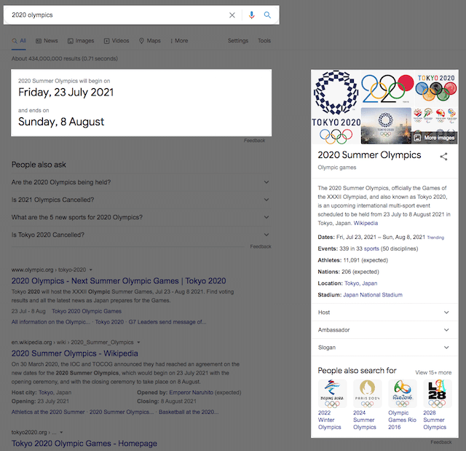Click the 'More images' button

(x=435, y=138)
